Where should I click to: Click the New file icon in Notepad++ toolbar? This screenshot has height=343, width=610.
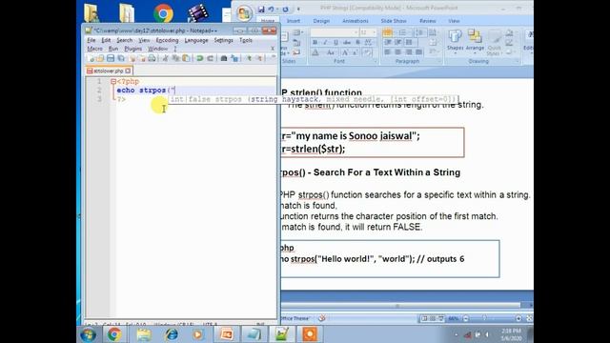(x=91, y=58)
